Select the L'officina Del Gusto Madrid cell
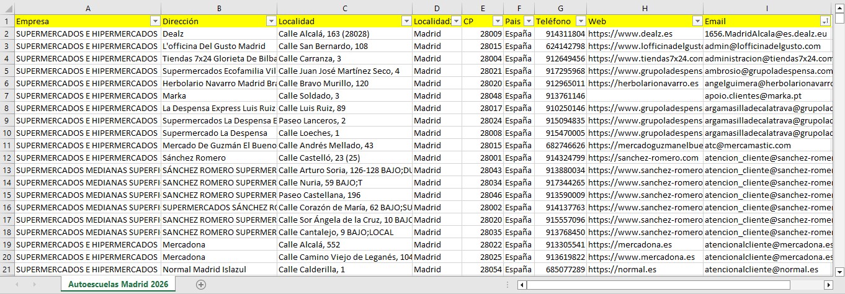The height and width of the screenshot is (294, 845). coord(219,46)
